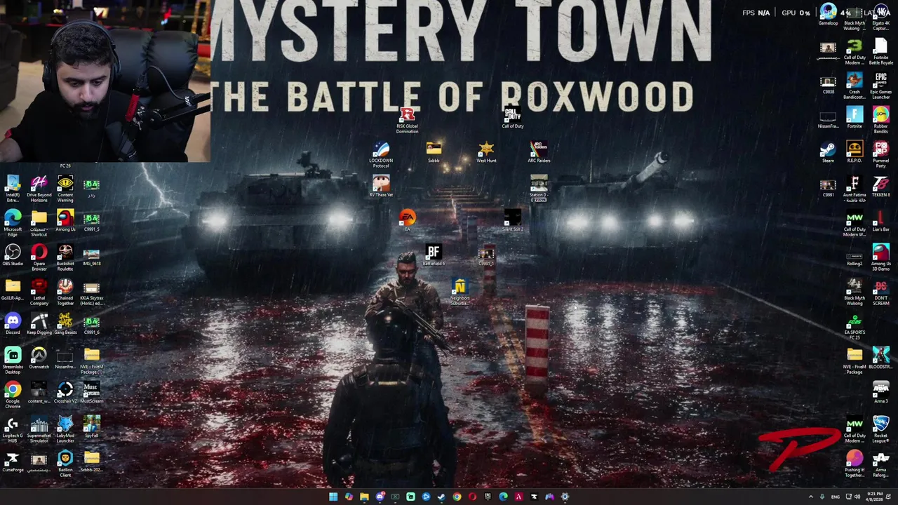Open the Gameloop desktop shortcut
The width and height of the screenshot is (898, 505).
[x=828, y=14]
